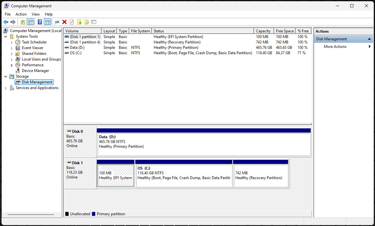The image size is (375, 226).
Task: Select the Data (D:) volume row
Action: [187, 48]
